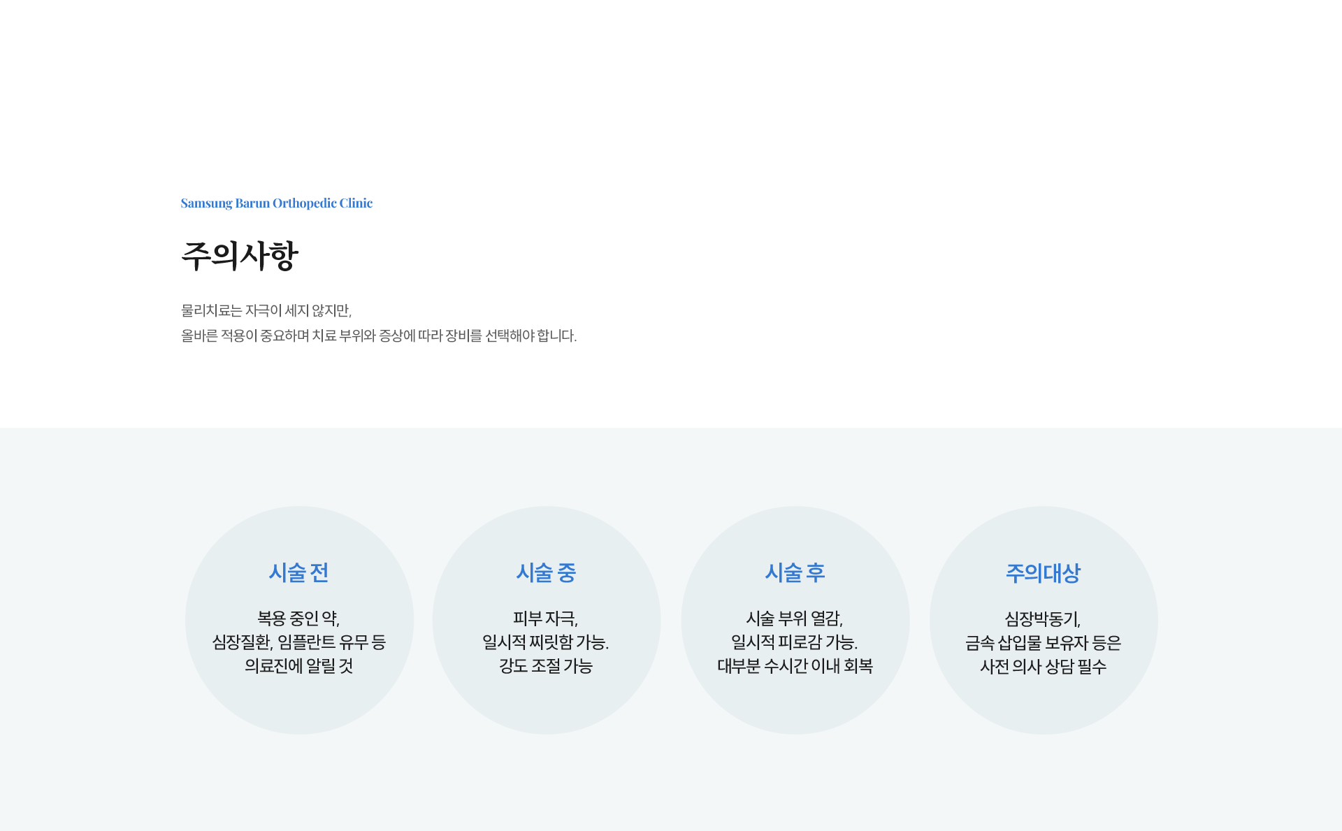1342x831 pixels.
Task: Select the '시술 전' circle title
Action: pyautogui.click(x=299, y=573)
